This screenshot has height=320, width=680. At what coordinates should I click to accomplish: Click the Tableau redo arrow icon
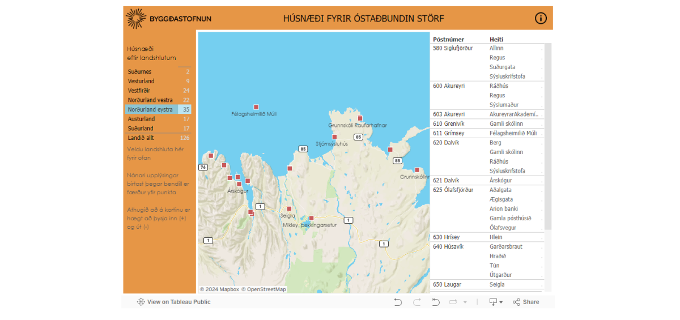(417, 302)
